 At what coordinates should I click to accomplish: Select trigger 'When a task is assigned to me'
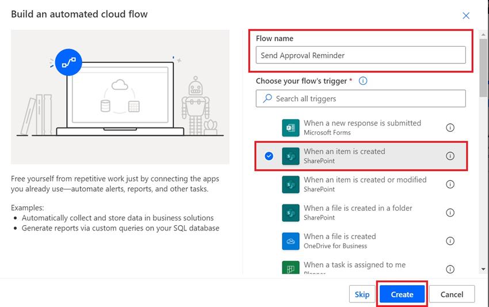[361, 267]
